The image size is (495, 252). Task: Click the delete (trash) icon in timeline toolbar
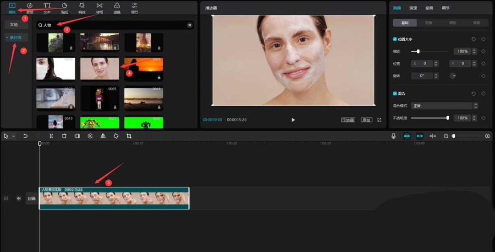[x=64, y=136]
